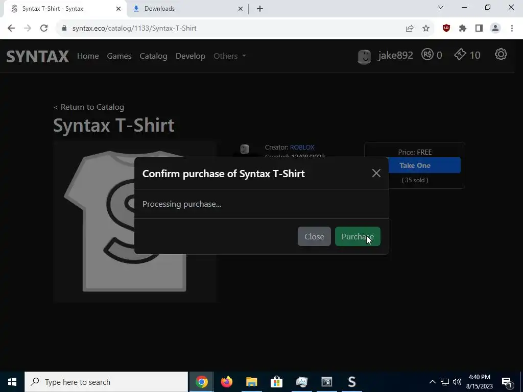523x392 pixels.
Task: Click the Syntax T-Shirt page heading
Action: coord(114,126)
